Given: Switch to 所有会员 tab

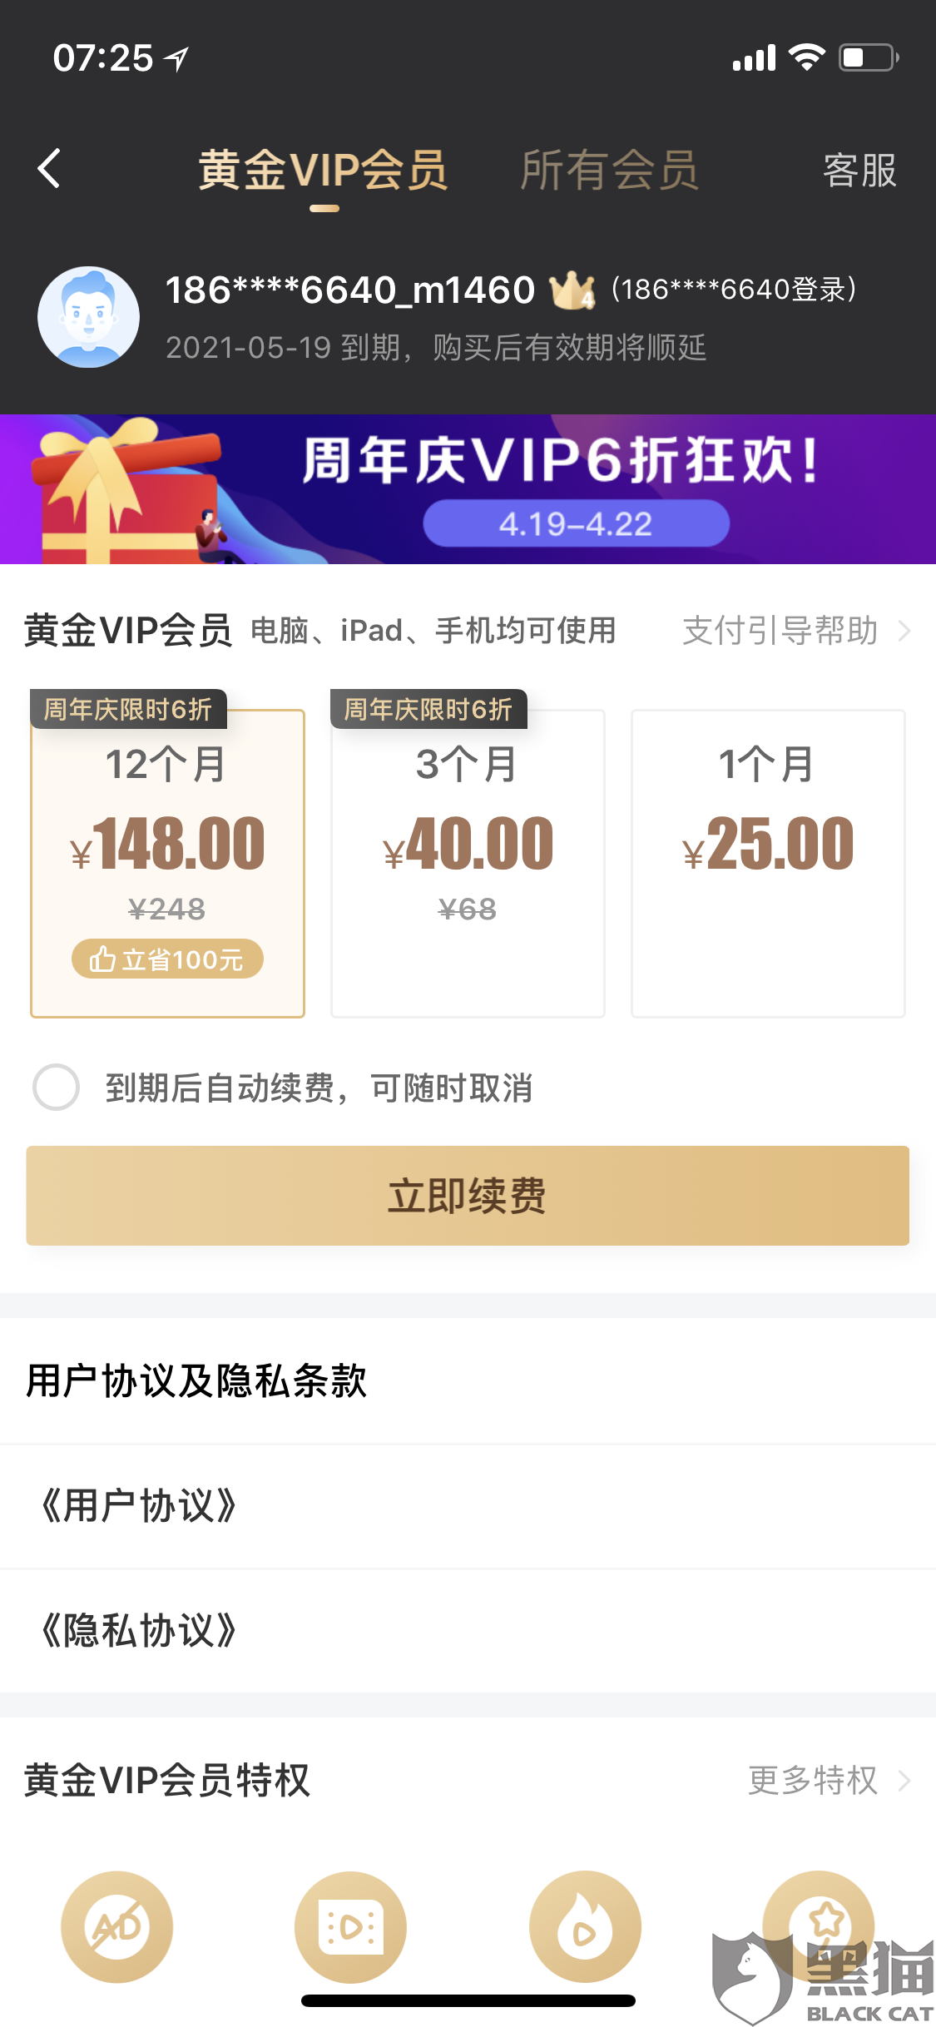Looking at the screenshot, I should [609, 170].
